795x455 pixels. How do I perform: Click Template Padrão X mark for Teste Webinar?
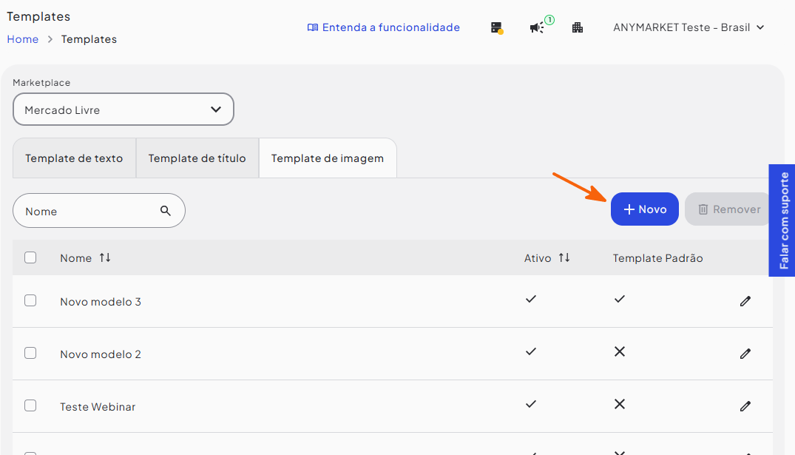click(x=620, y=404)
